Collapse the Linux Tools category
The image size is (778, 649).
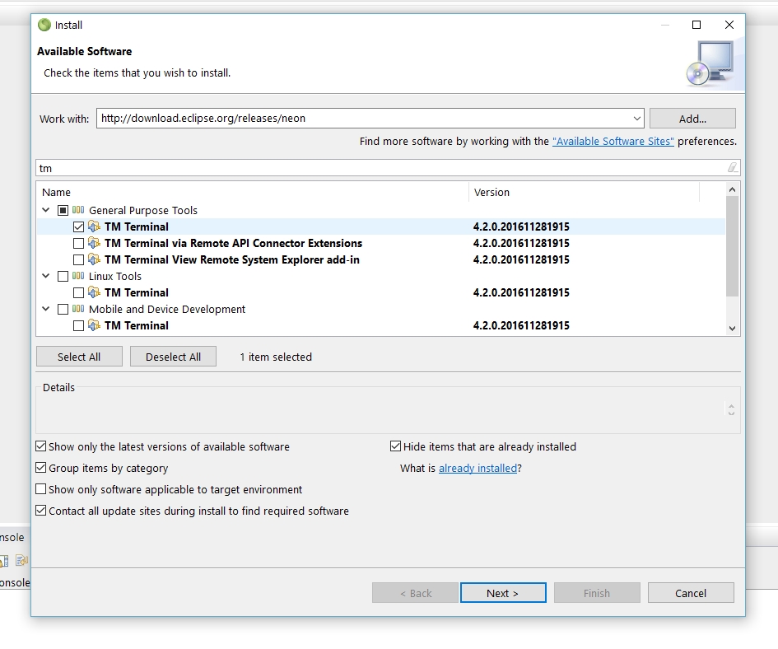coord(46,277)
